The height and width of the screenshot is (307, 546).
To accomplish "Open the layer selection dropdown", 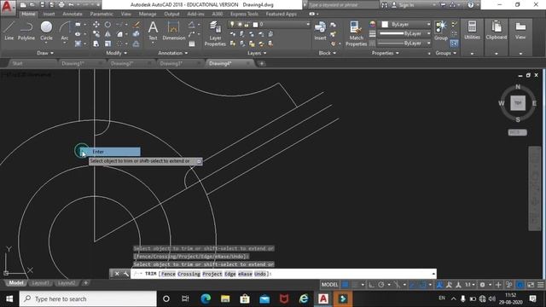I will [x=270, y=25].
